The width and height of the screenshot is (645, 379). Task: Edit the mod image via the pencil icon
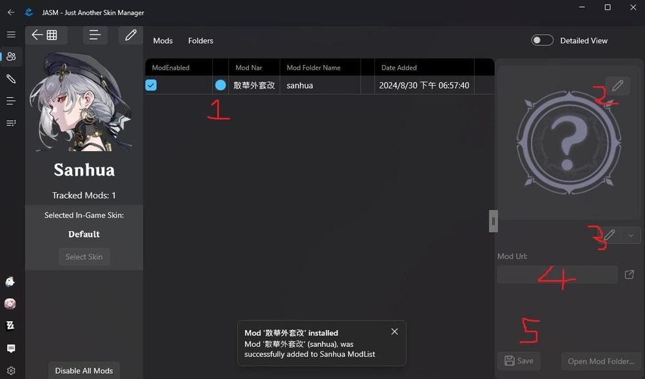coord(617,85)
